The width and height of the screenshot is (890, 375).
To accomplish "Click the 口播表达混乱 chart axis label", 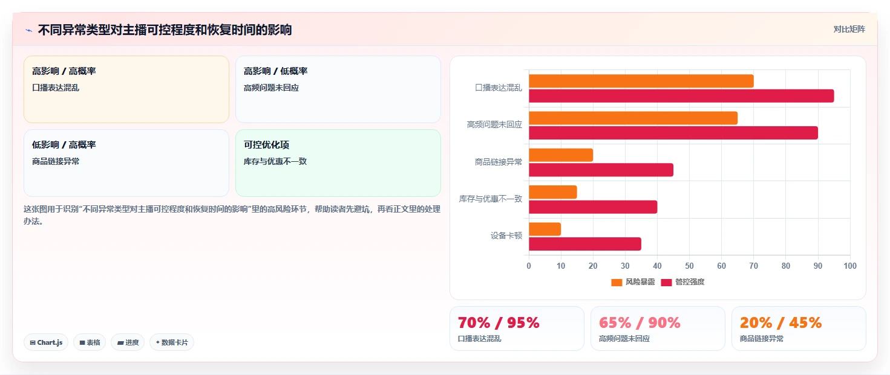I will 499,88.
